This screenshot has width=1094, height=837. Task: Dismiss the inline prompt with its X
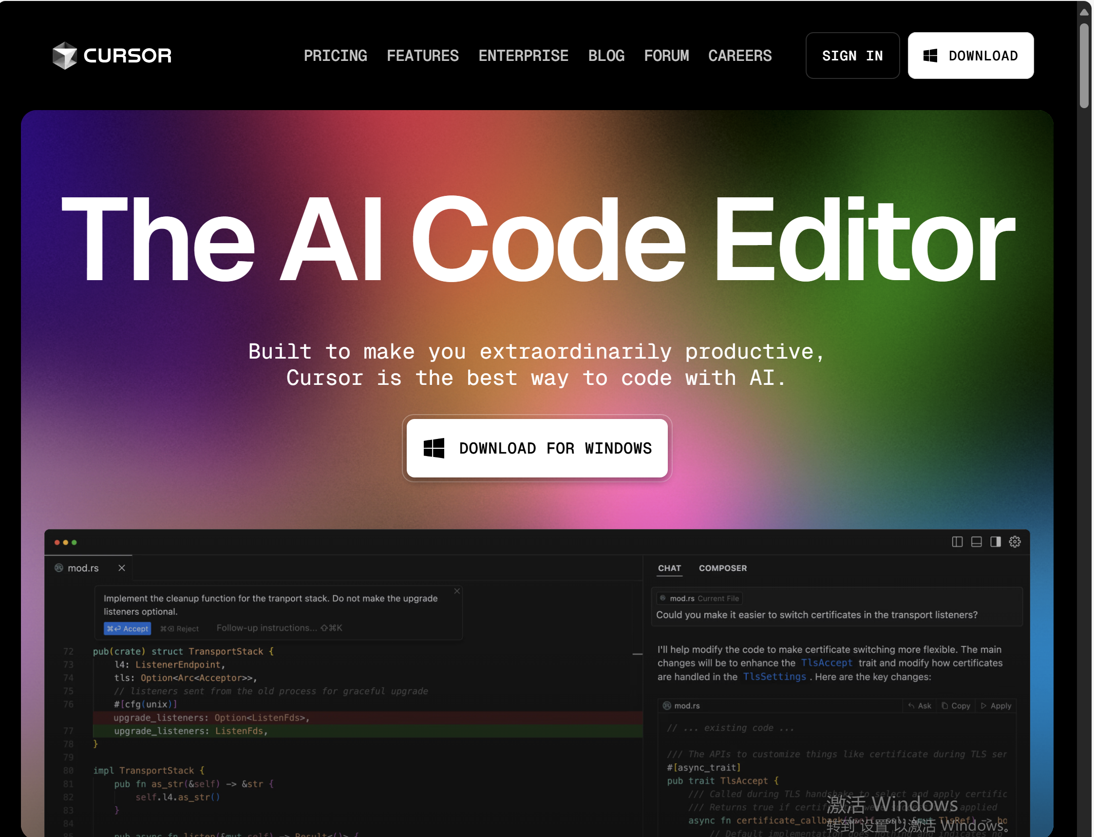457,591
